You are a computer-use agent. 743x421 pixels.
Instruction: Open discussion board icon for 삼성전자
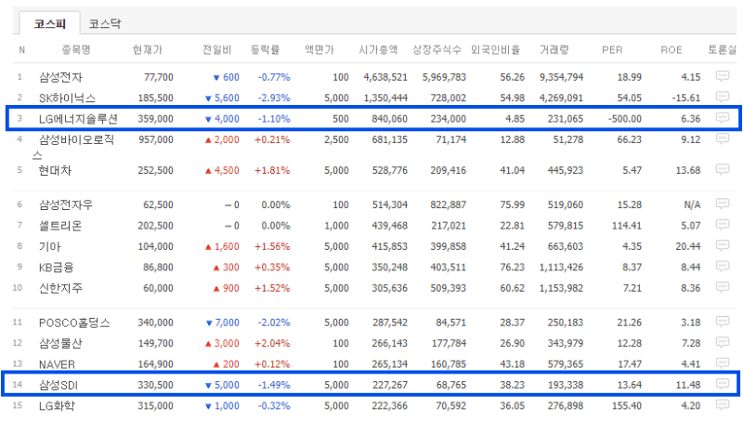click(x=723, y=76)
